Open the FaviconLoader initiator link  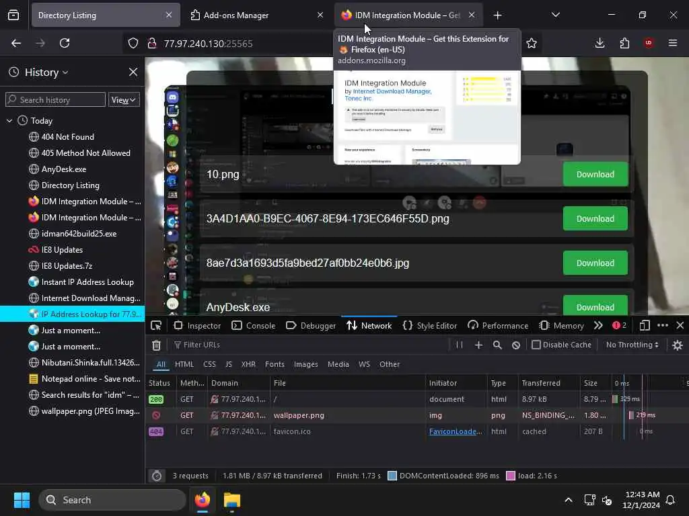pos(456,431)
